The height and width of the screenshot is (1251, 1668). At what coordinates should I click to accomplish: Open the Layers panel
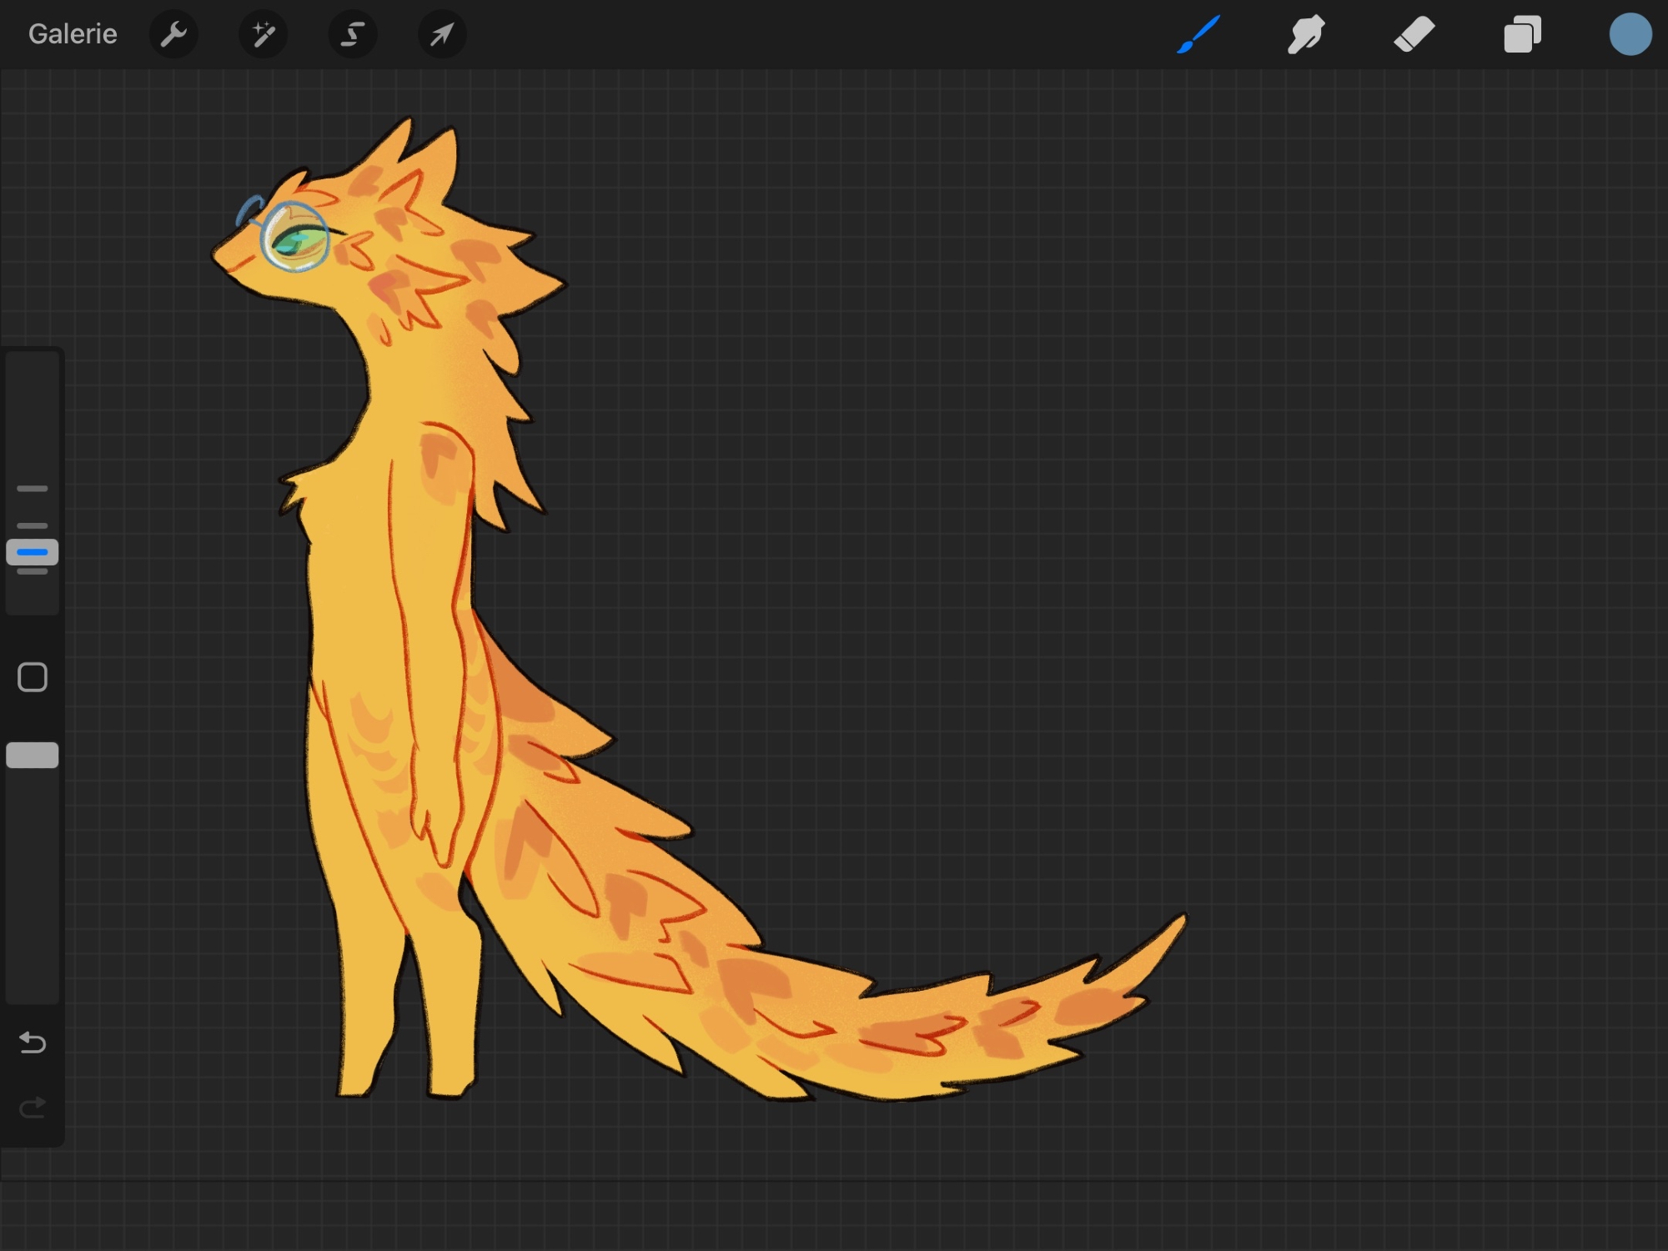click(x=1522, y=34)
